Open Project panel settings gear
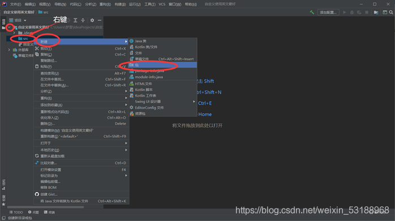 [x=92, y=20]
